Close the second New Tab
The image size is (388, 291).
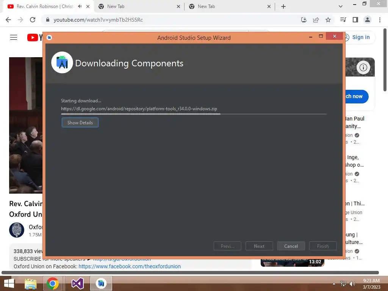tap(269, 6)
